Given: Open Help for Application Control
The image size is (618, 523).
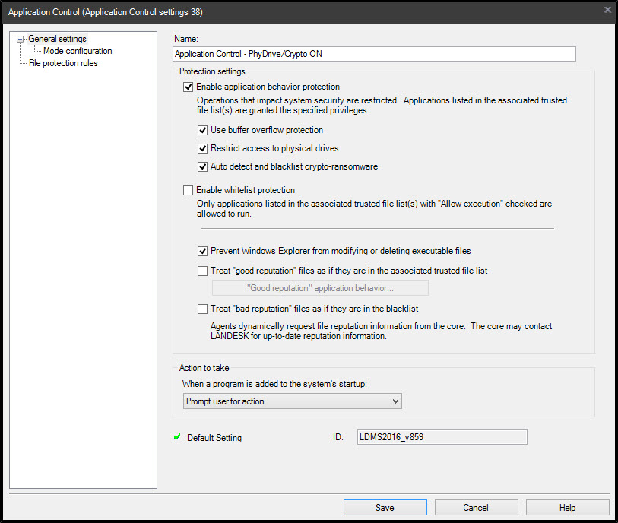Looking at the screenshot, I should click(x=567, y=507).
